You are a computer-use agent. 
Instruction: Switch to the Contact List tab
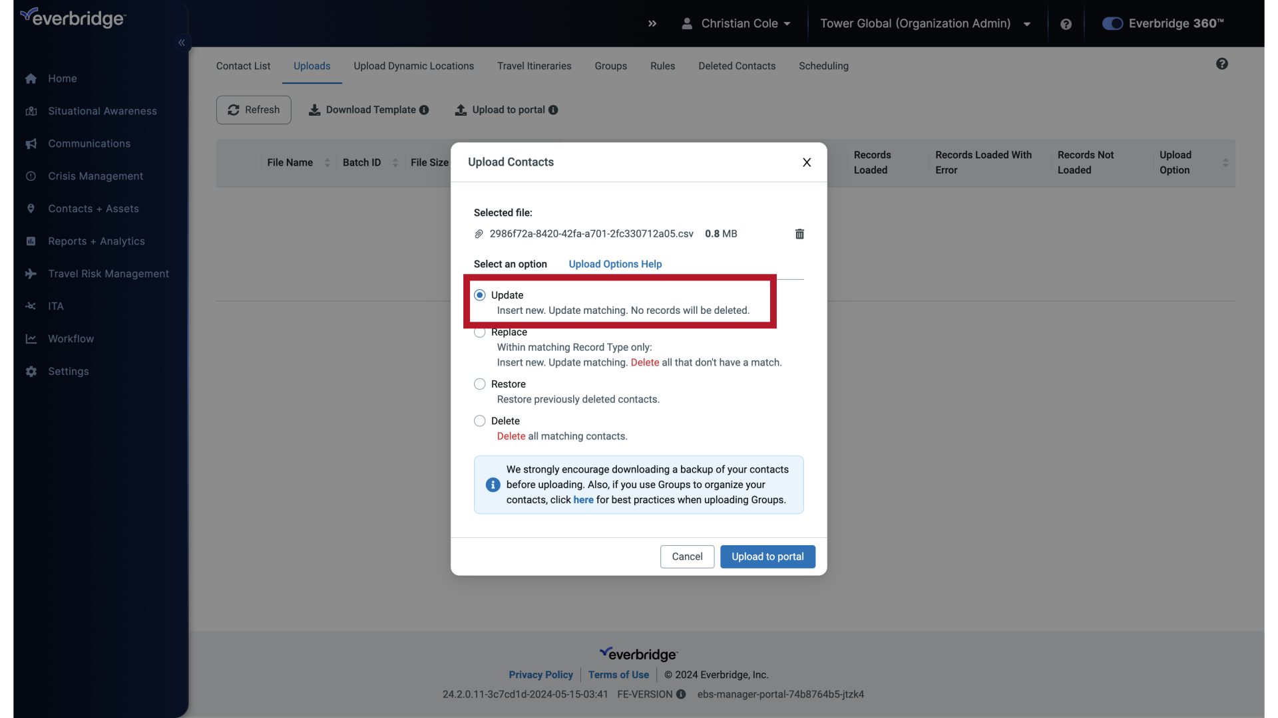[243, 66]
